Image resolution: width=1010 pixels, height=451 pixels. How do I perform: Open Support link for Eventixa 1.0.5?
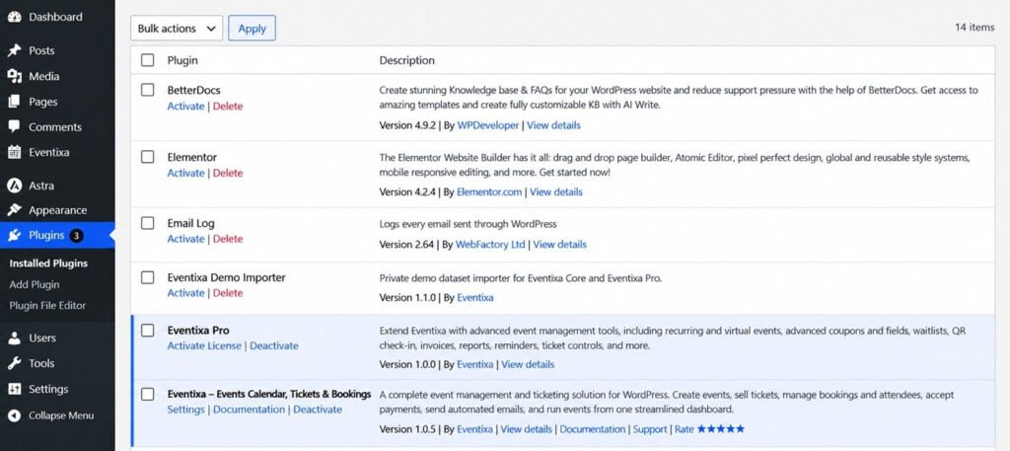650,429
